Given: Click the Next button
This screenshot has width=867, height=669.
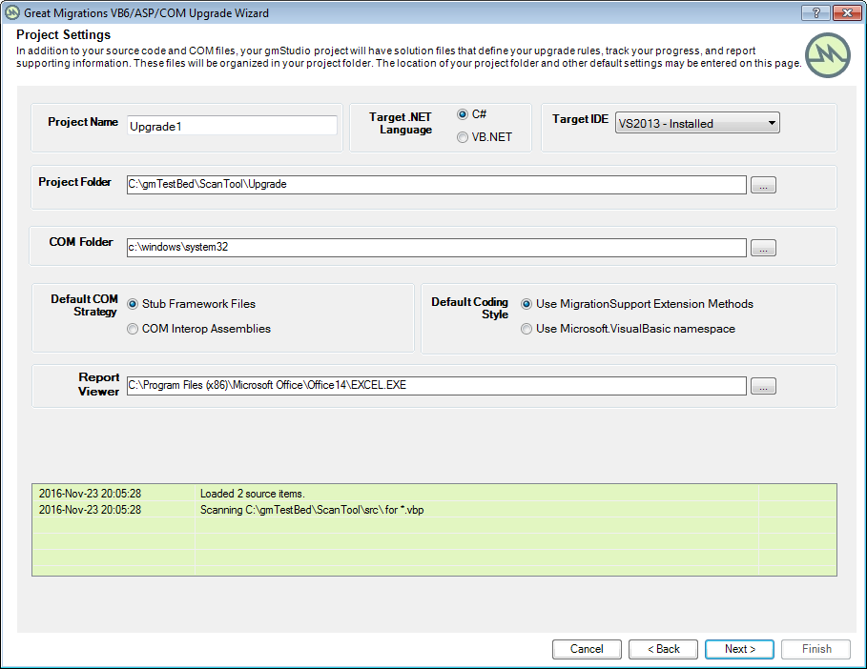Looking at the screenshot, I should pyautogui.click(x=739, y=649).
